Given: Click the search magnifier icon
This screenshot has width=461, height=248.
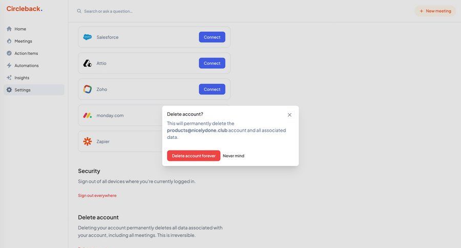Looking at the screenshot, I should (79, 11).
